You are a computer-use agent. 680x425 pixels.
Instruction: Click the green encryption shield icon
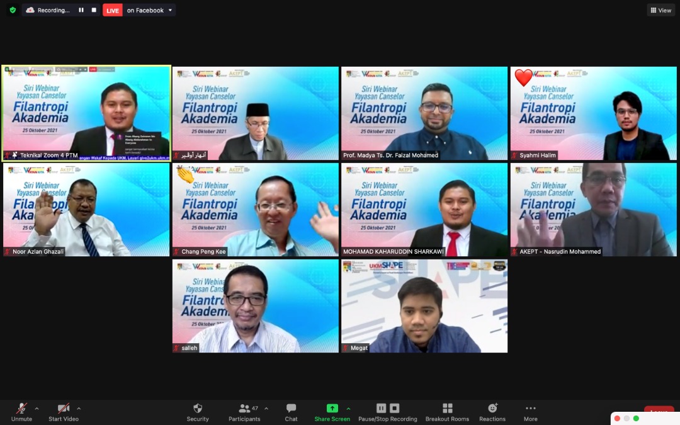point(13,10)
